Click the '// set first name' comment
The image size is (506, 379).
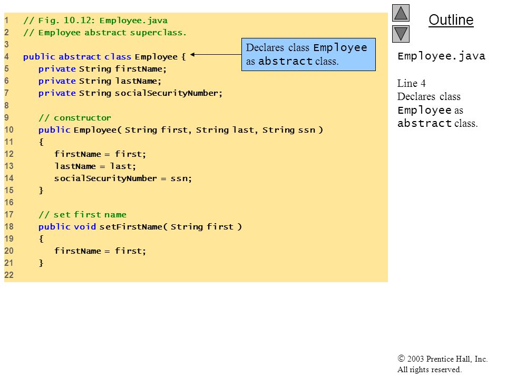click(x=82, y=215)
